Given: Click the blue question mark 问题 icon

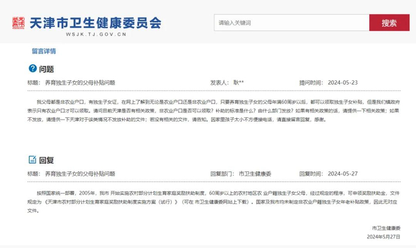Looking at the screenshot, I should 33,68.
